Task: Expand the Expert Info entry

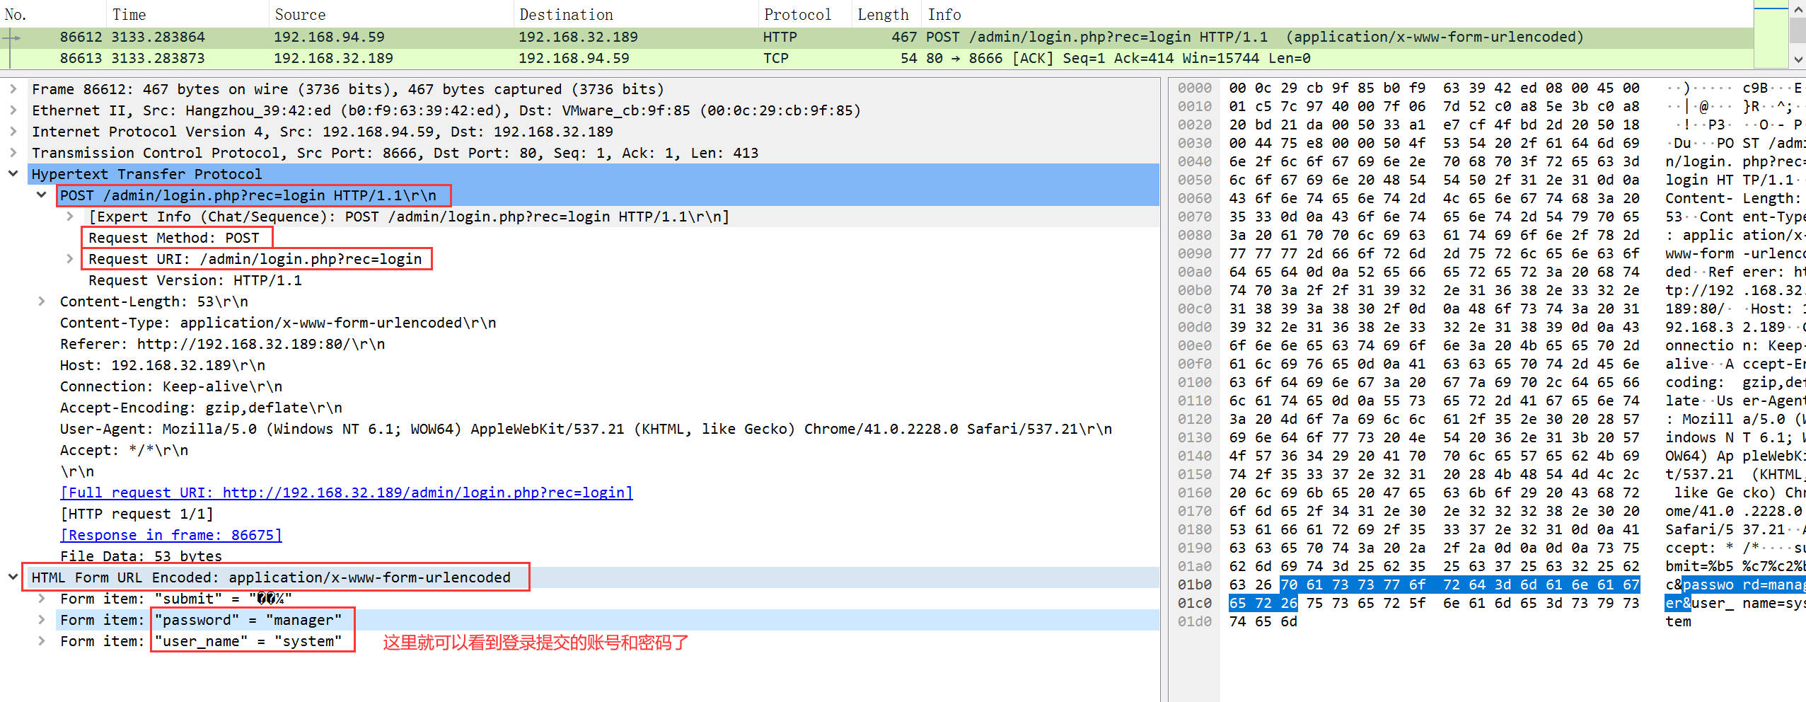Action: click(69, 217)
